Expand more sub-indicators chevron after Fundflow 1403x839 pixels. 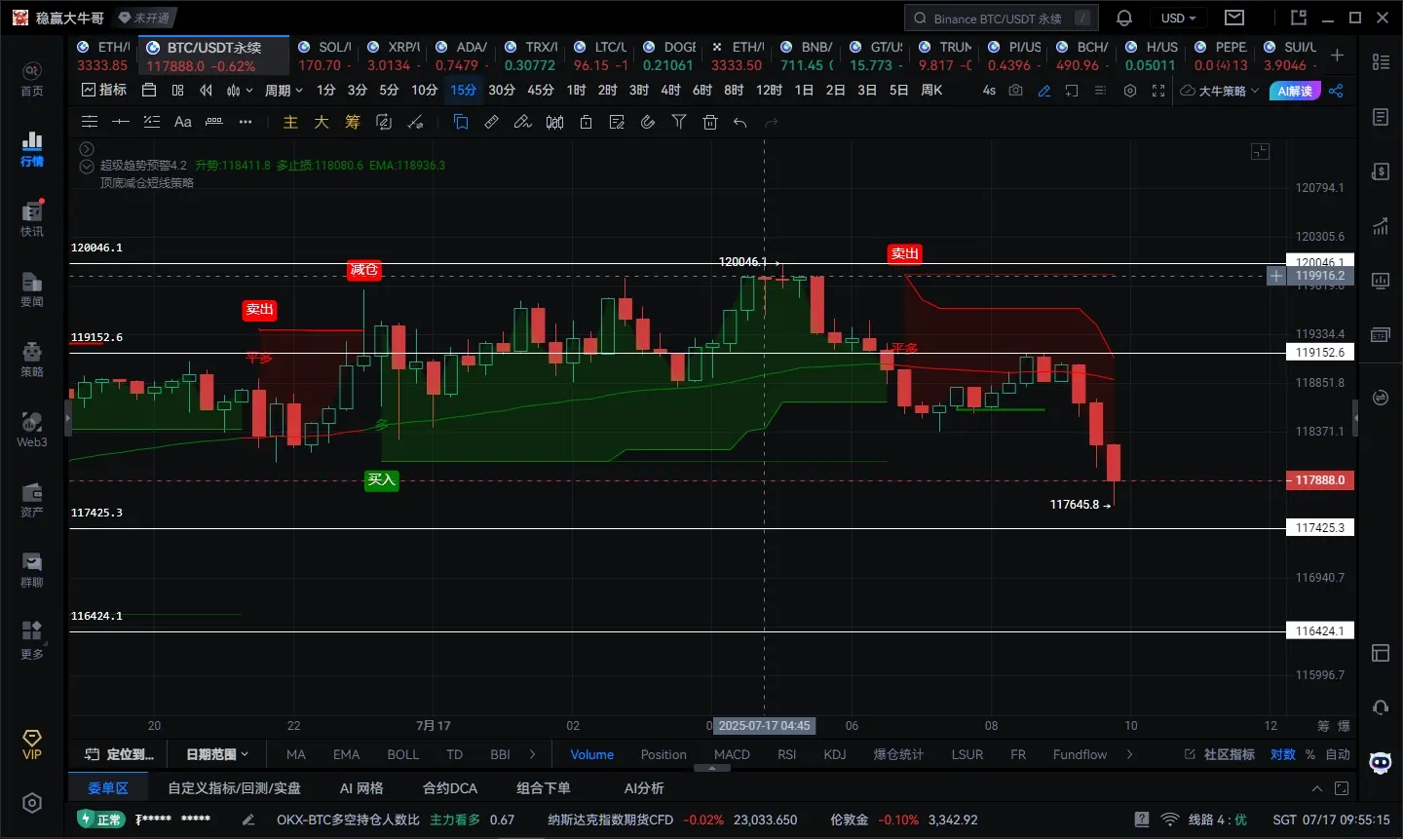click(x=1129, y=754)
